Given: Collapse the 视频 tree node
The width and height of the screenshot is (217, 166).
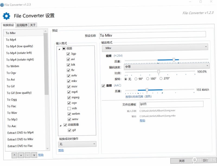Looking at the screenshot, I should pos(59,49).
